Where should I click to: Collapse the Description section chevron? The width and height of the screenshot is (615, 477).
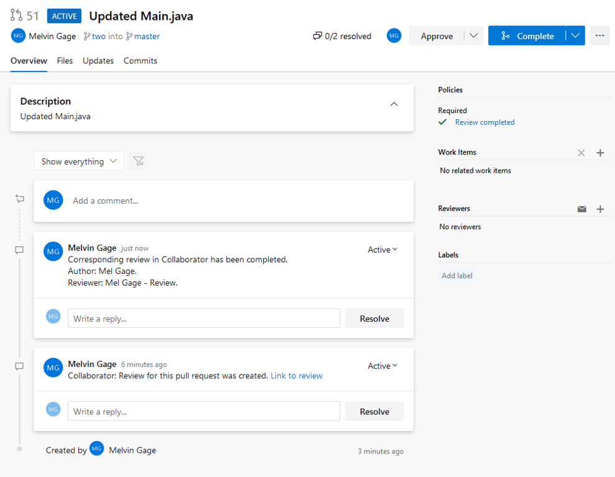pos(394,104)
